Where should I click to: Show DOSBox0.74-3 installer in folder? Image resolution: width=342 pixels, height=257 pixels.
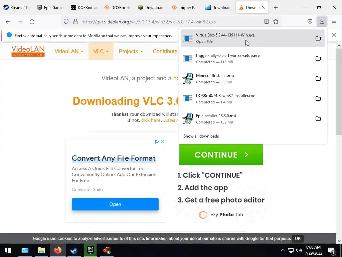318,99
